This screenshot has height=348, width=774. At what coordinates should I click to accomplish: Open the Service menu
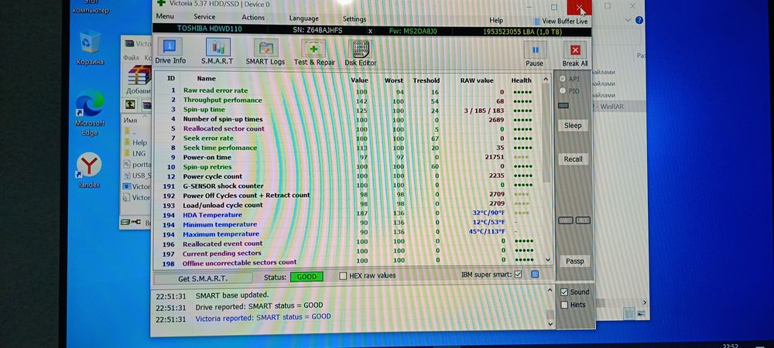[x=204, y=17]
